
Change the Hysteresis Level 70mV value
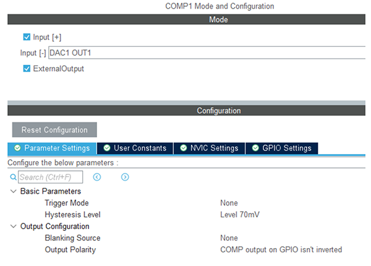coord(239,215)
